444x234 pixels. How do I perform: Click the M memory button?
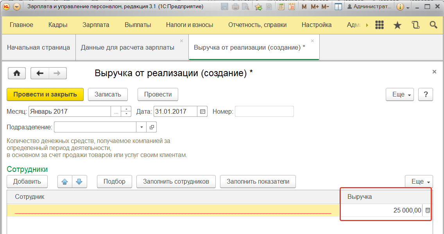click(x=304, y=7)
